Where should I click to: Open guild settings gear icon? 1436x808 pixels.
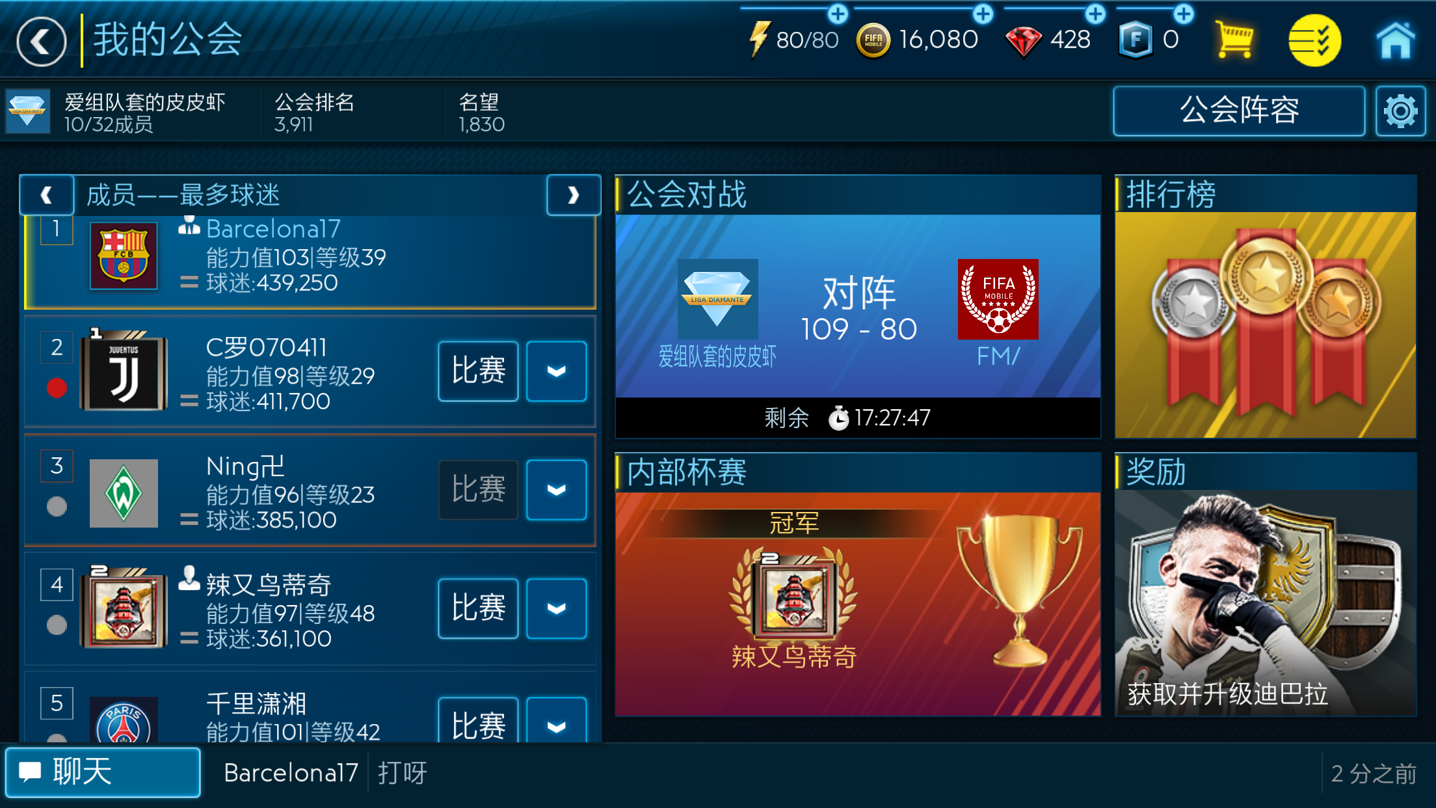(1400, 111)
